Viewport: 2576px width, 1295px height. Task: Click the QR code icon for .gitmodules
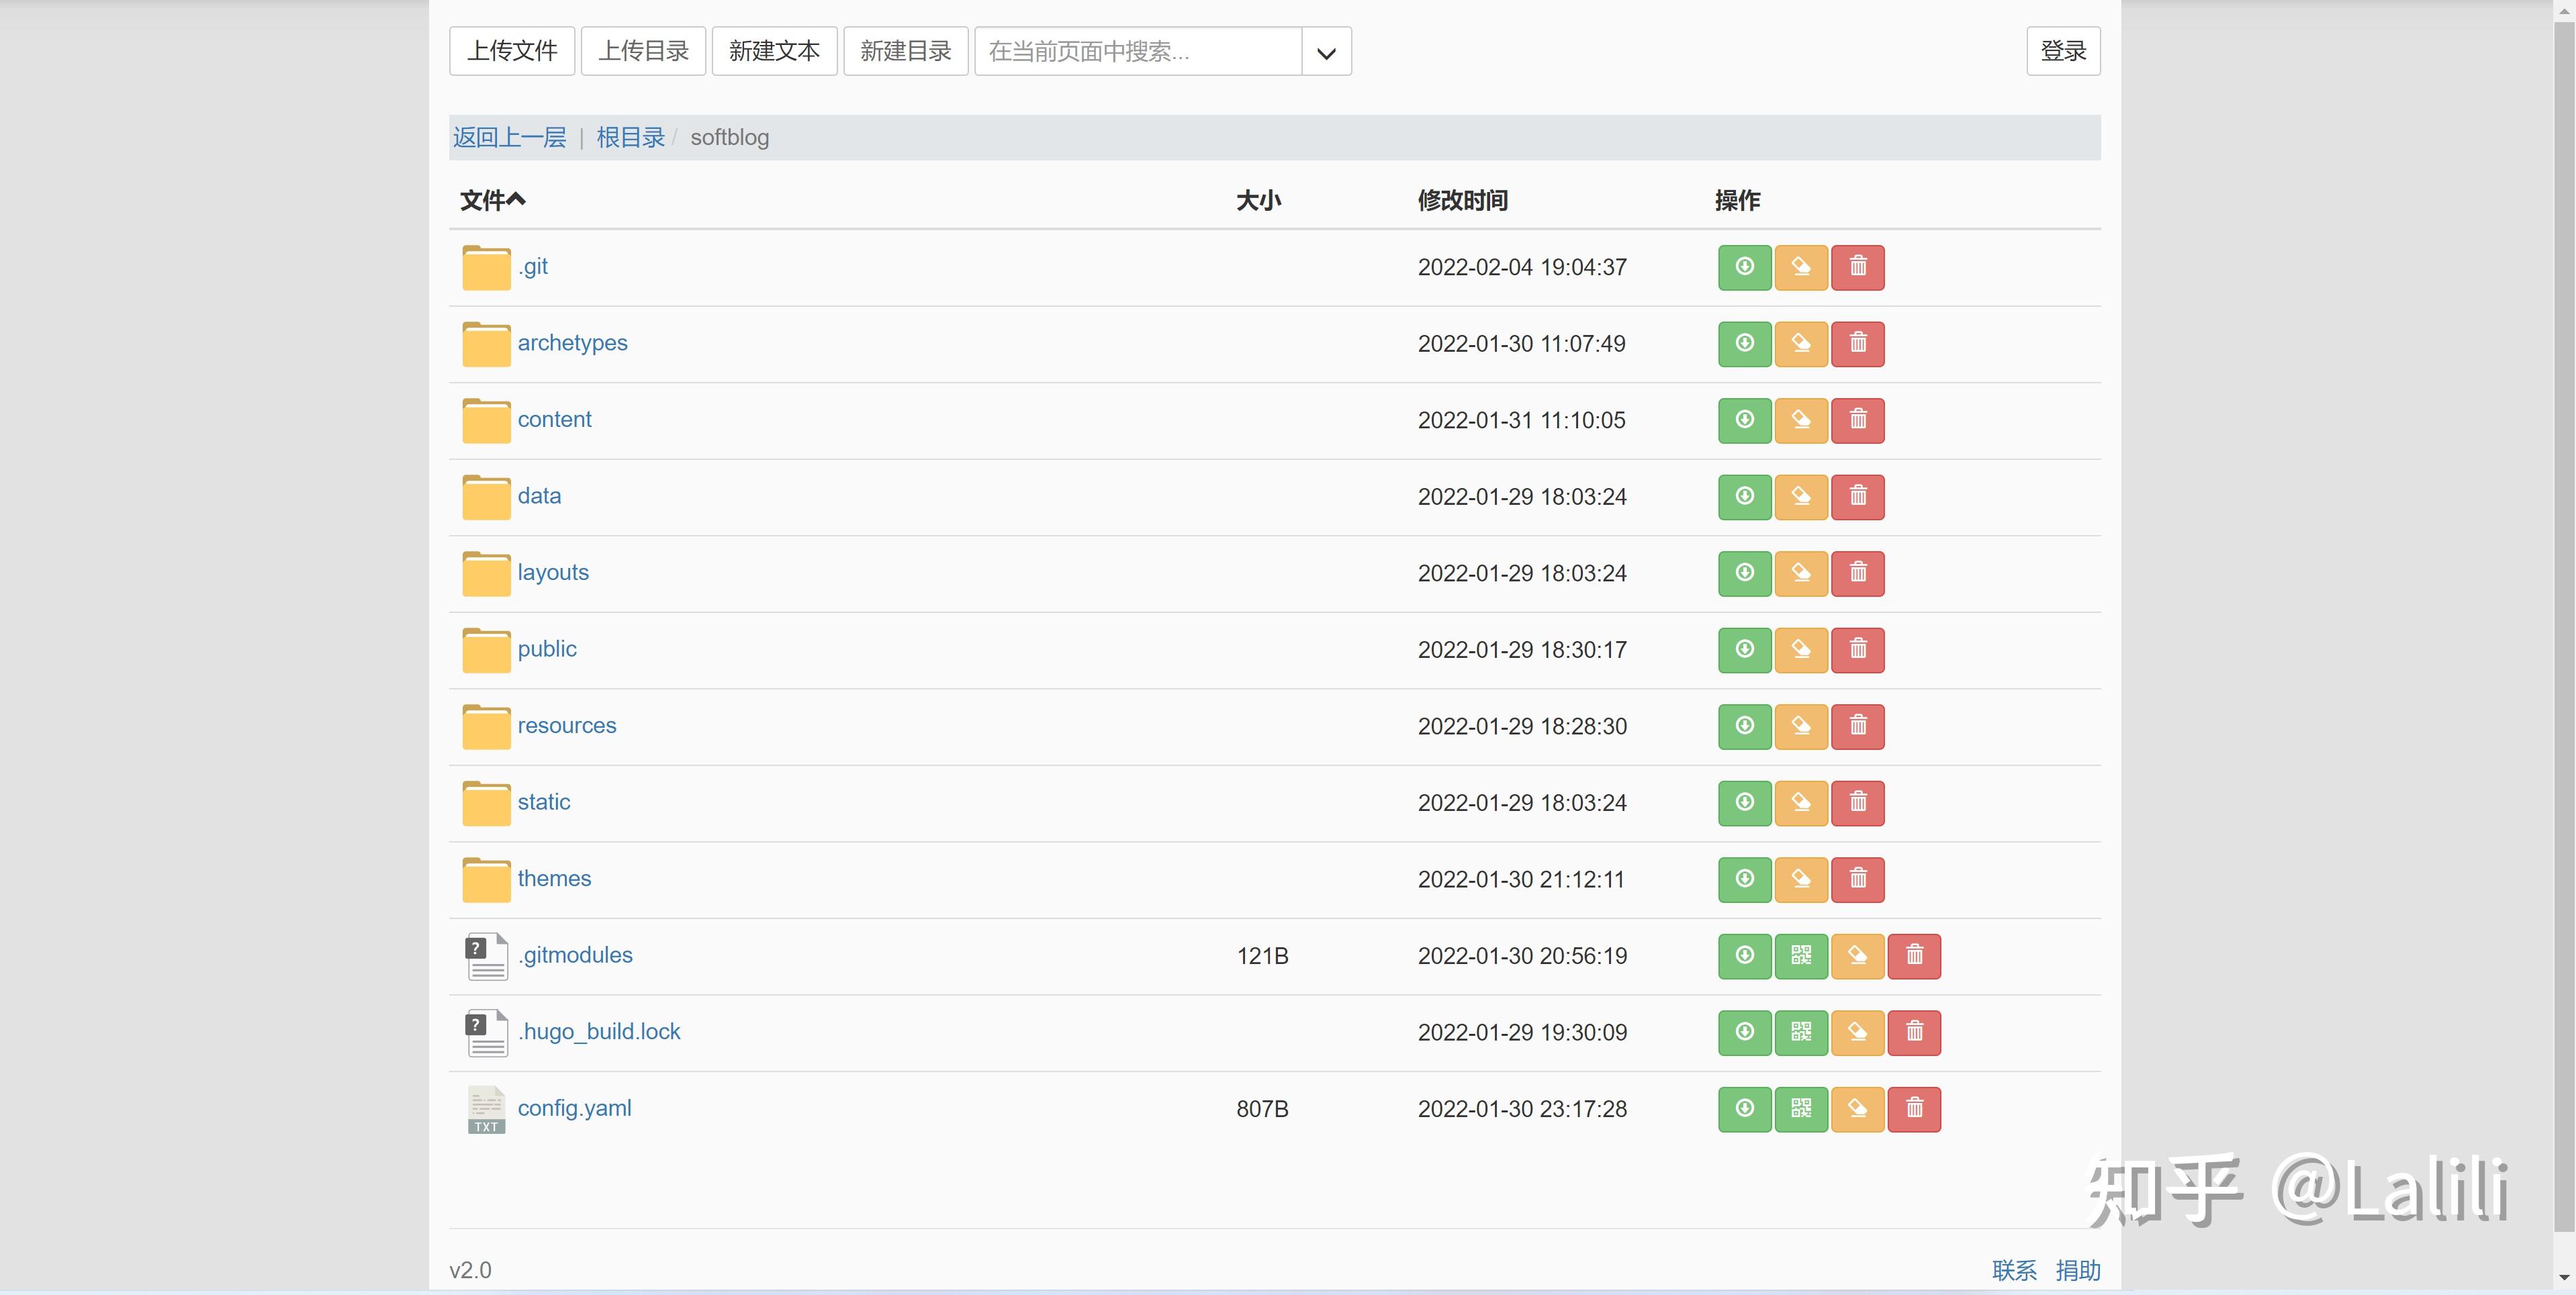click(x=1801, y=956)
